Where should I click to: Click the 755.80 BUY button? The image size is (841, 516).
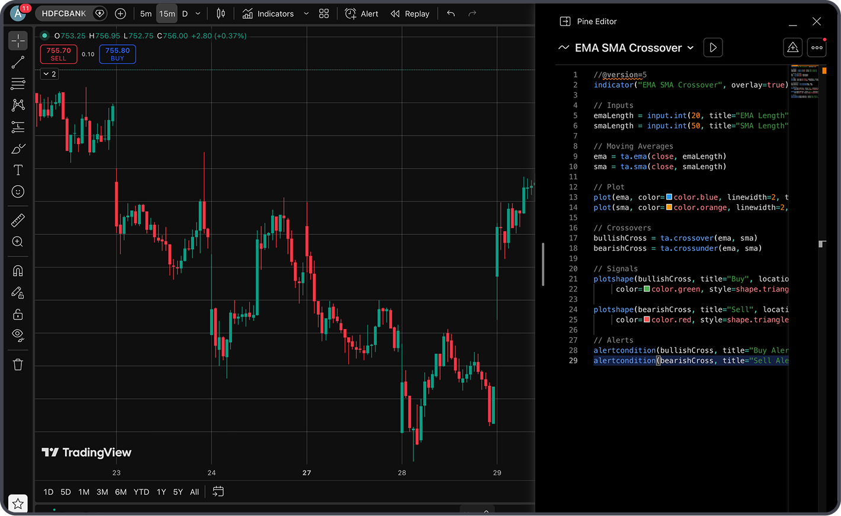point(117,54)
